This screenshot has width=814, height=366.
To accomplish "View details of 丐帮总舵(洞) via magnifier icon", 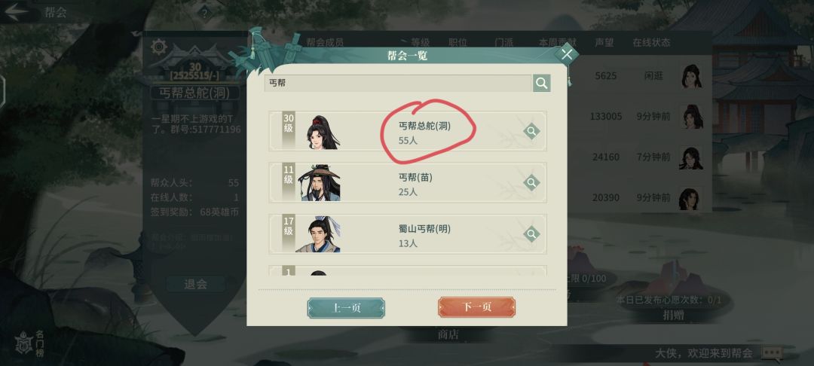I will (x=531, y=131).
